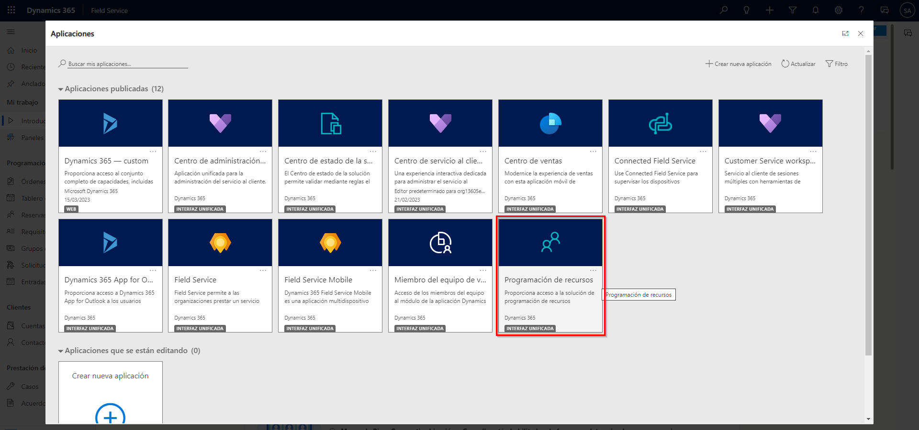Open the settings gear in top bar
The image size is (919, 430).
tap(839, 10)
